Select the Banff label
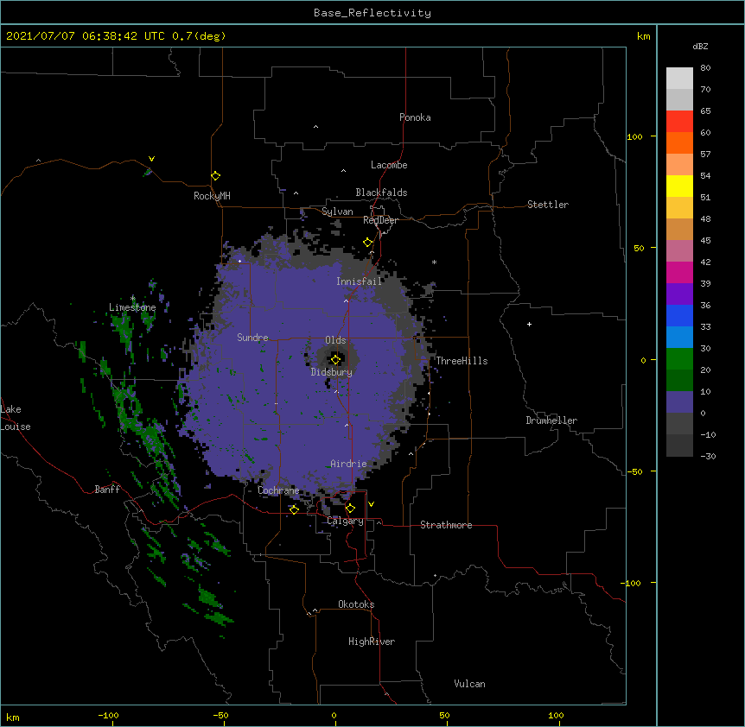The width and height of the screenshot is (745, 727). point(107,490)
